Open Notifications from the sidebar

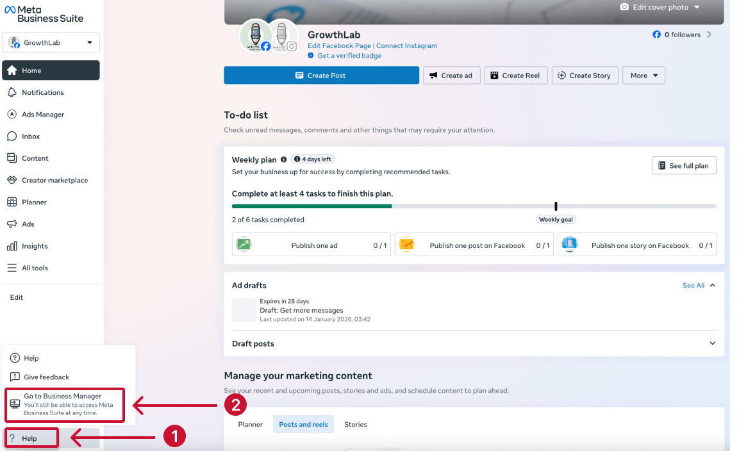tap(51, 92)
